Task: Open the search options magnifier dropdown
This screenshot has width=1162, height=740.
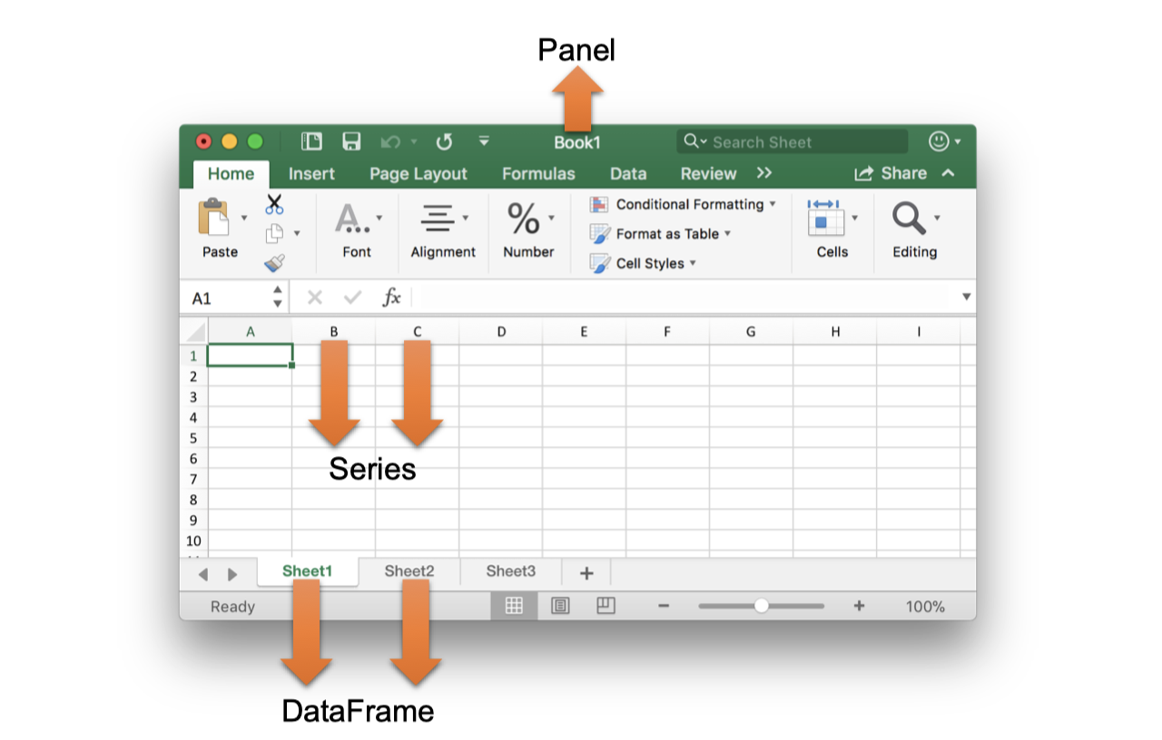Action: 695,141
